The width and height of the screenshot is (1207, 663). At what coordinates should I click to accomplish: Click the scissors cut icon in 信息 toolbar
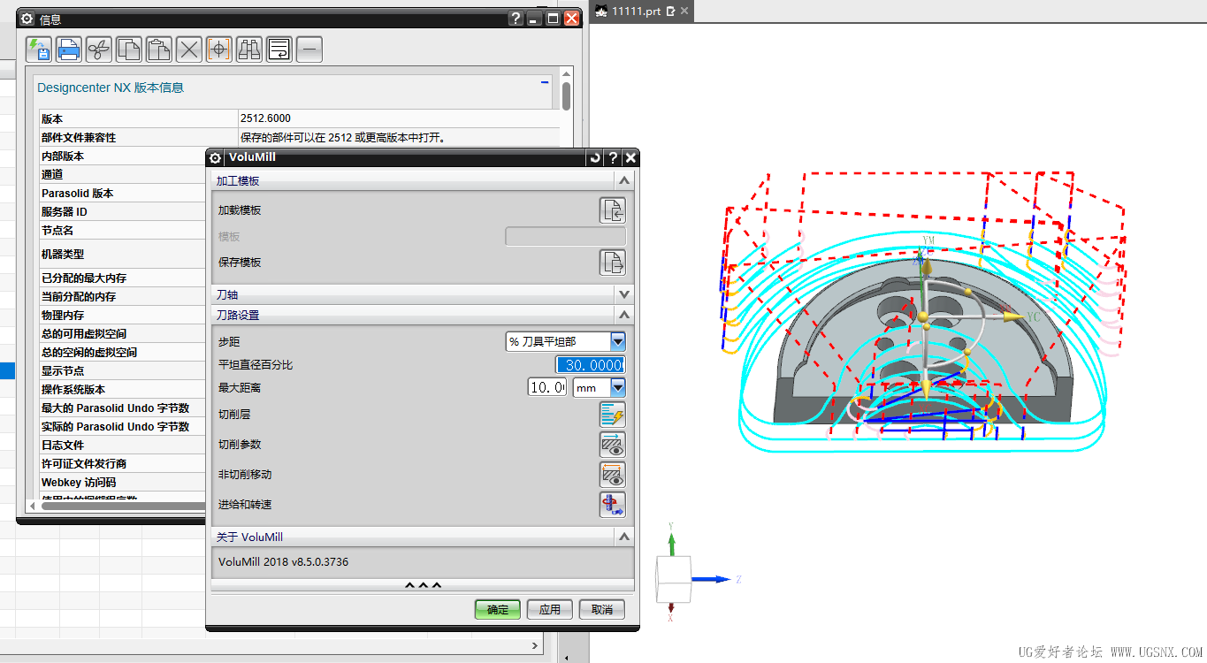(99, 50)
